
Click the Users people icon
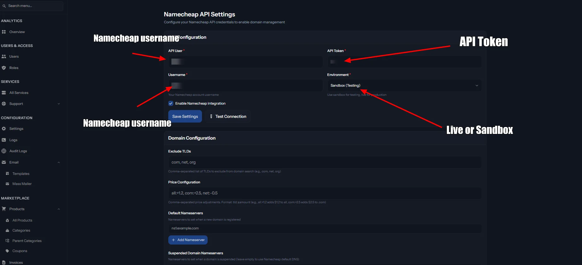(4, 56)
